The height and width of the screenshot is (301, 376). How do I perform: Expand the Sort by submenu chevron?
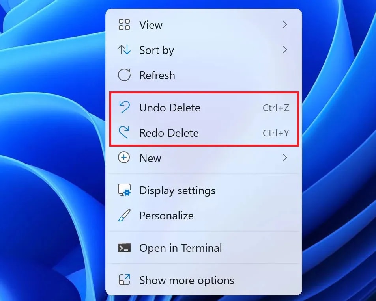tap(285, 50)
